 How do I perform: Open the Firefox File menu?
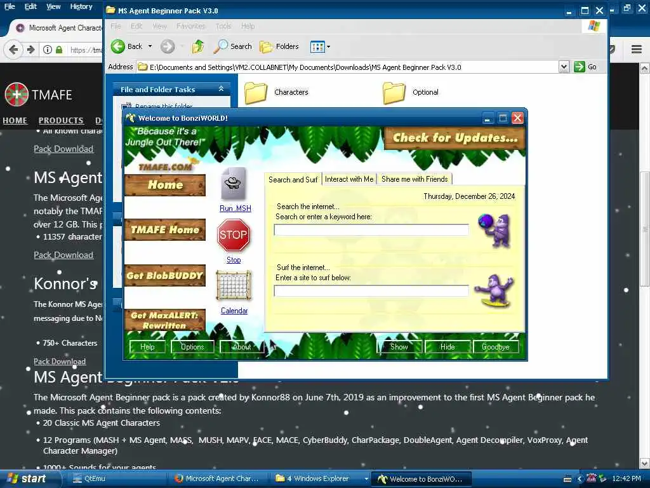tap(9, 6)
